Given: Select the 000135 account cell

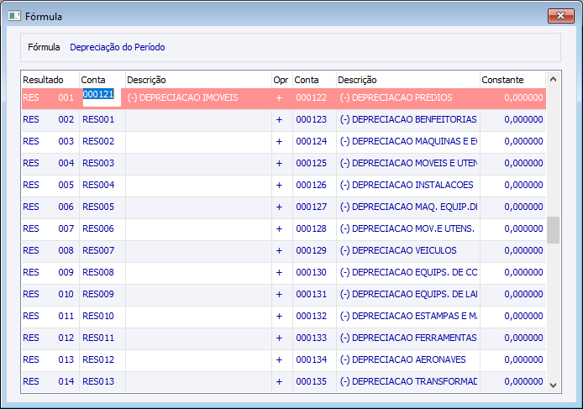Looking at the screenshot, I should (x=314, y=381).
